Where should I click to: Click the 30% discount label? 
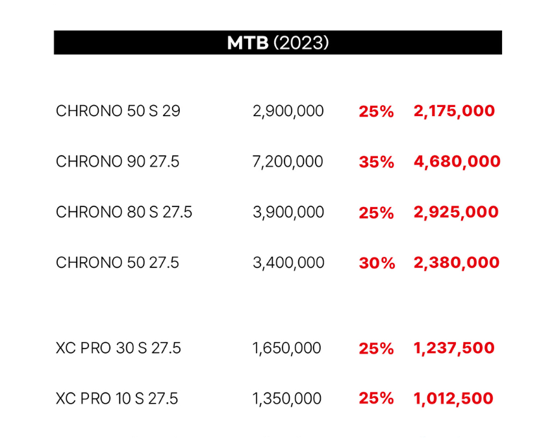coord(376,263)
